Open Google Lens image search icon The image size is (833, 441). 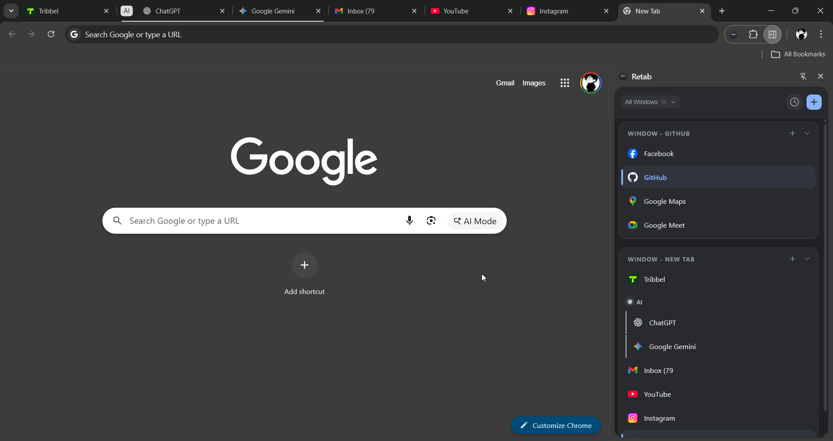pos(432,220)
